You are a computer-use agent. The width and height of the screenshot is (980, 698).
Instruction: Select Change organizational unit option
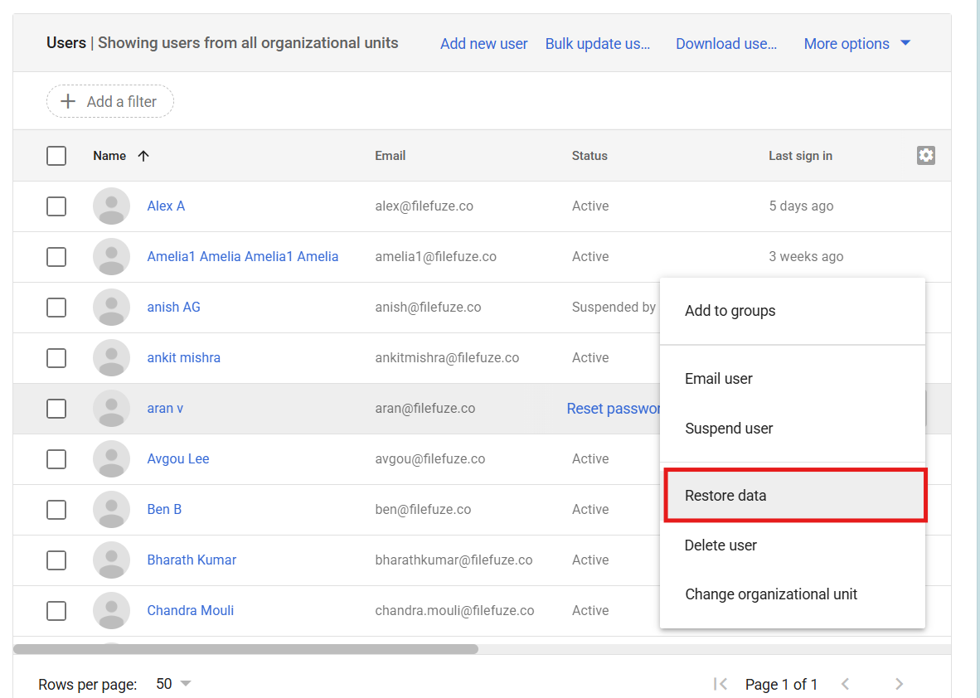[793, 594]
